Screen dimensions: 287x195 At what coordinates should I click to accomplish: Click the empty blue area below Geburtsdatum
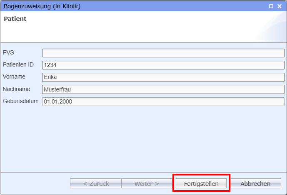click(x=143, y=139)
